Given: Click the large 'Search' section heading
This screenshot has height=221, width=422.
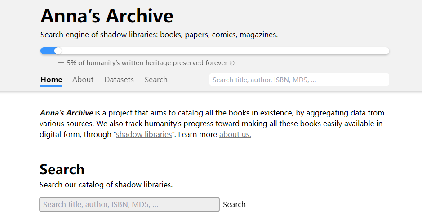Looking at the screenshot, I should click(62, 169).
